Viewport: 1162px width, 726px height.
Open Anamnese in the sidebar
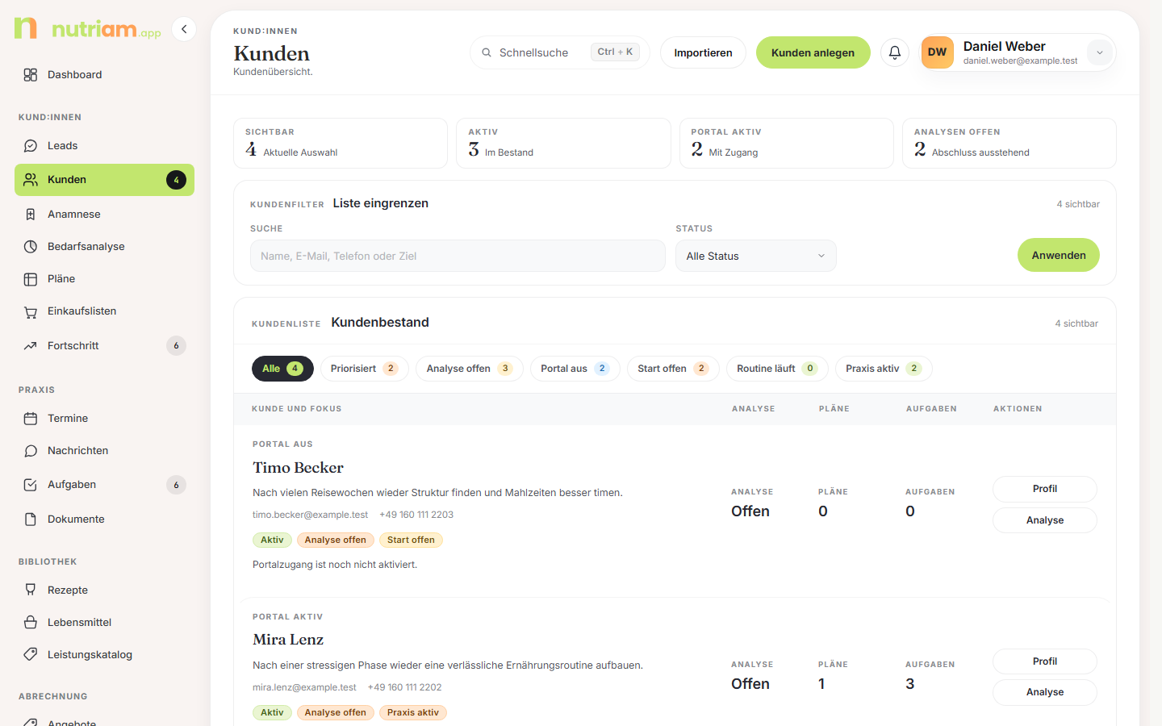coord(104,215)
